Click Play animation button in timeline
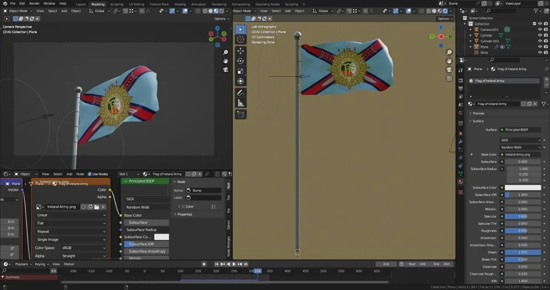The width and height of the screenshot is (550, 290). coord(234,264)
